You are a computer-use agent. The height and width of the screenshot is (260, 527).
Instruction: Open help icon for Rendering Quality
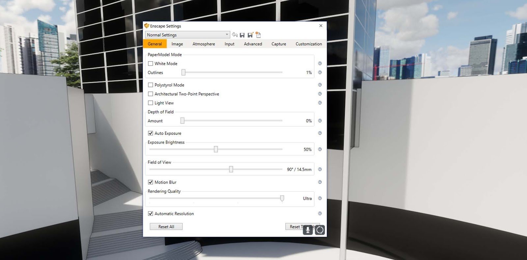[320, 198]
